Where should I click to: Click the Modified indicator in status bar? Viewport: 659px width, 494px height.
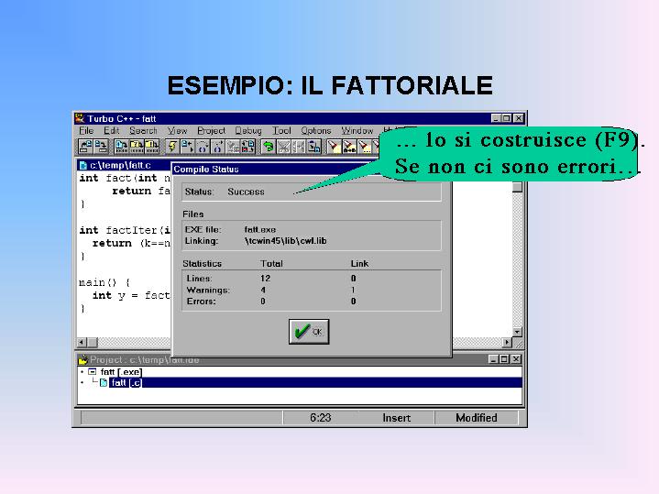pos(476,418)
